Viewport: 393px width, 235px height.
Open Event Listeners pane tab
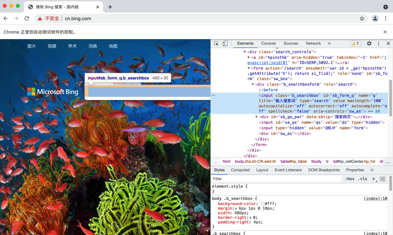click(288, 170)
